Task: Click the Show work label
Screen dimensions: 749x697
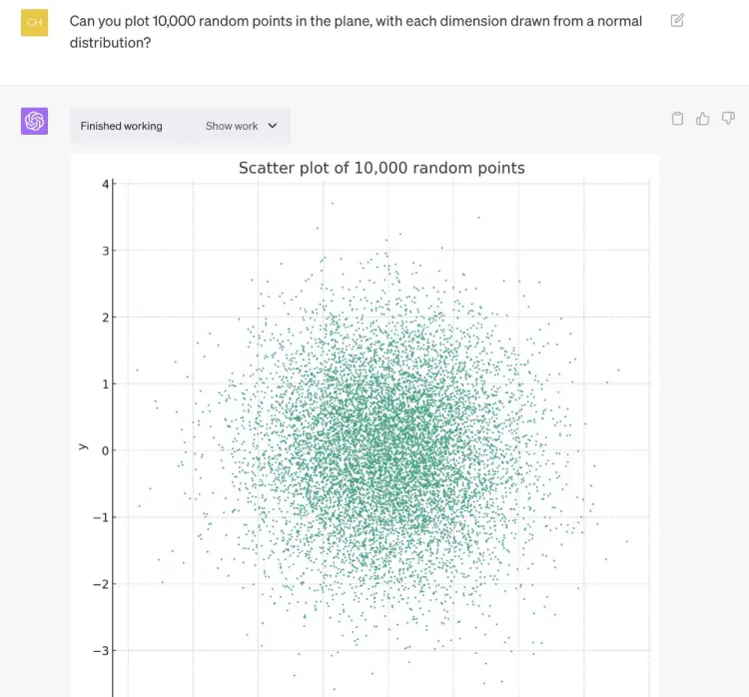Action: click(x=232, y=126)
